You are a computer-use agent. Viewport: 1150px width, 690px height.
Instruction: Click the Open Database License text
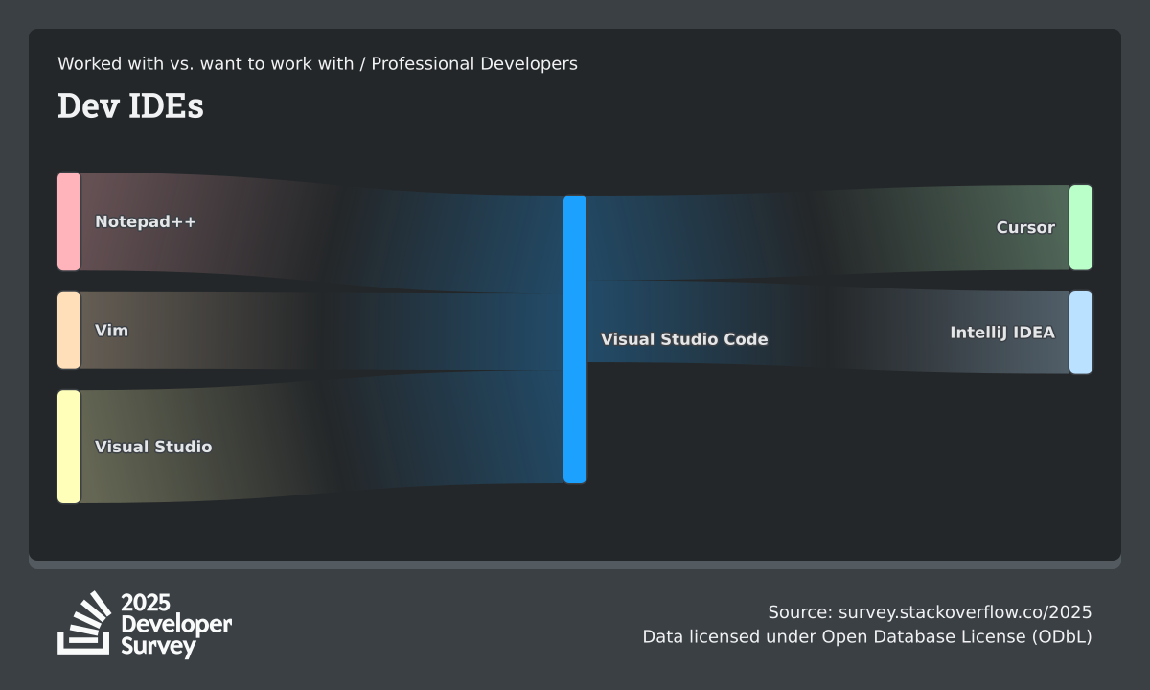point(956,636)
